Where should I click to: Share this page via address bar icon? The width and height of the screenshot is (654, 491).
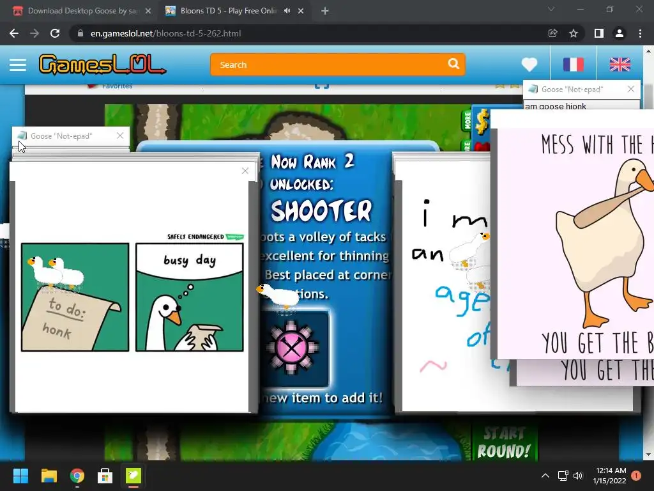pos(552,33)
